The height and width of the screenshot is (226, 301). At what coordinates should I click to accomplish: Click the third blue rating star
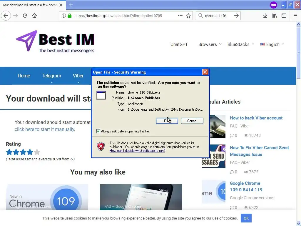pos(23,152)
